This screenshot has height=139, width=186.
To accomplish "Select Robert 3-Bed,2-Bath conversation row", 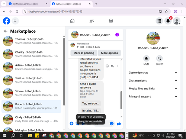I will pyautogui.click(x=31, y=106).
